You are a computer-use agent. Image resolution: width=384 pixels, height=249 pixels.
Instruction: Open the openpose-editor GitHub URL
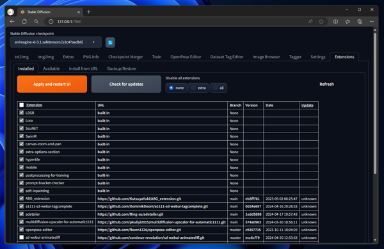139,230
